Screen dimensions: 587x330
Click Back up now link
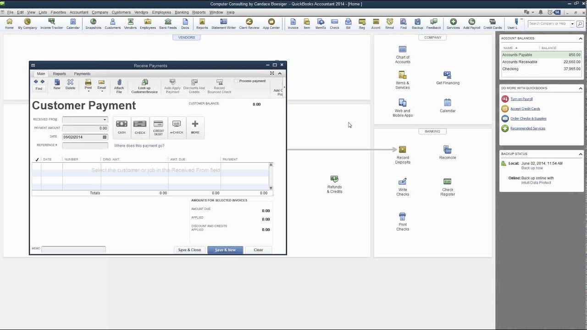[532, 168]
